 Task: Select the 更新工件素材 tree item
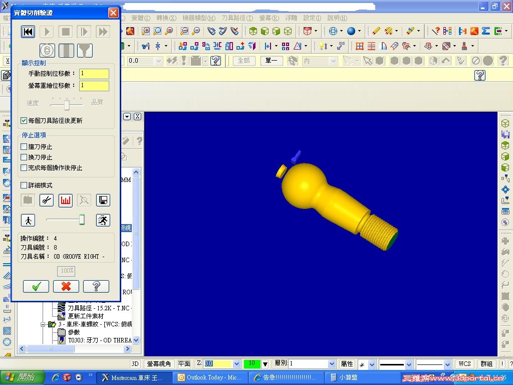coord(85,316)
